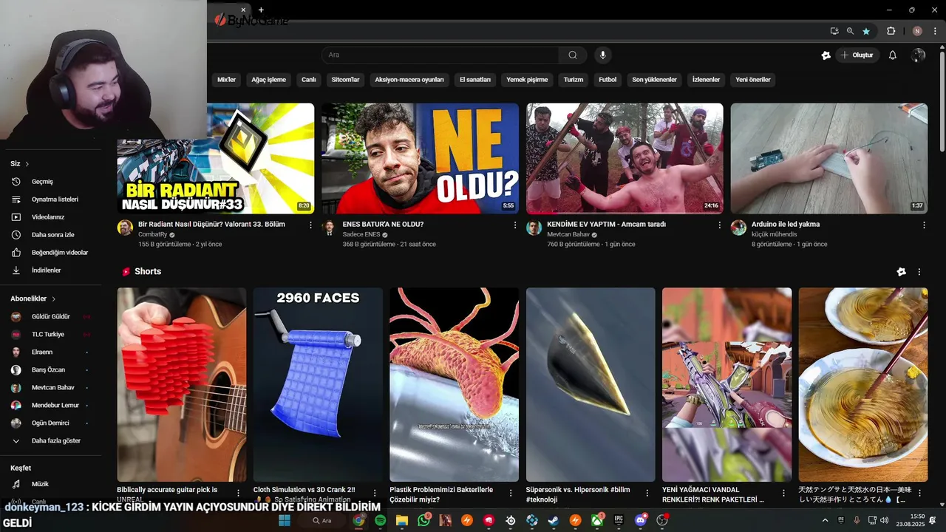Open the Sadece ENES channel link
The width and height of the screenshot is (946, 532).
[361, 234]
